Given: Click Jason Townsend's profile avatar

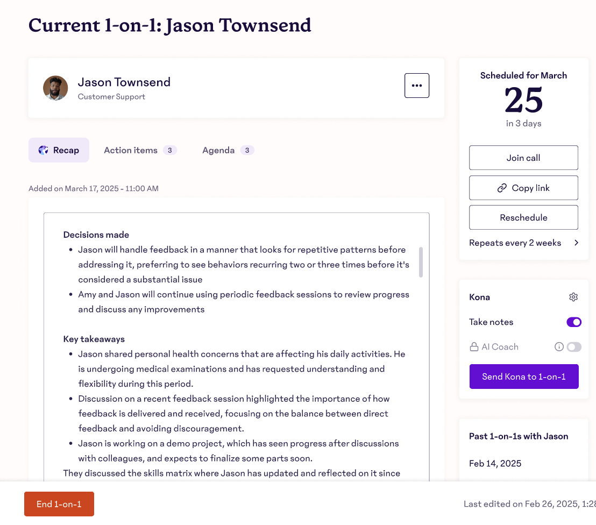Looking at the screenshot, I should tap(55, 88).
